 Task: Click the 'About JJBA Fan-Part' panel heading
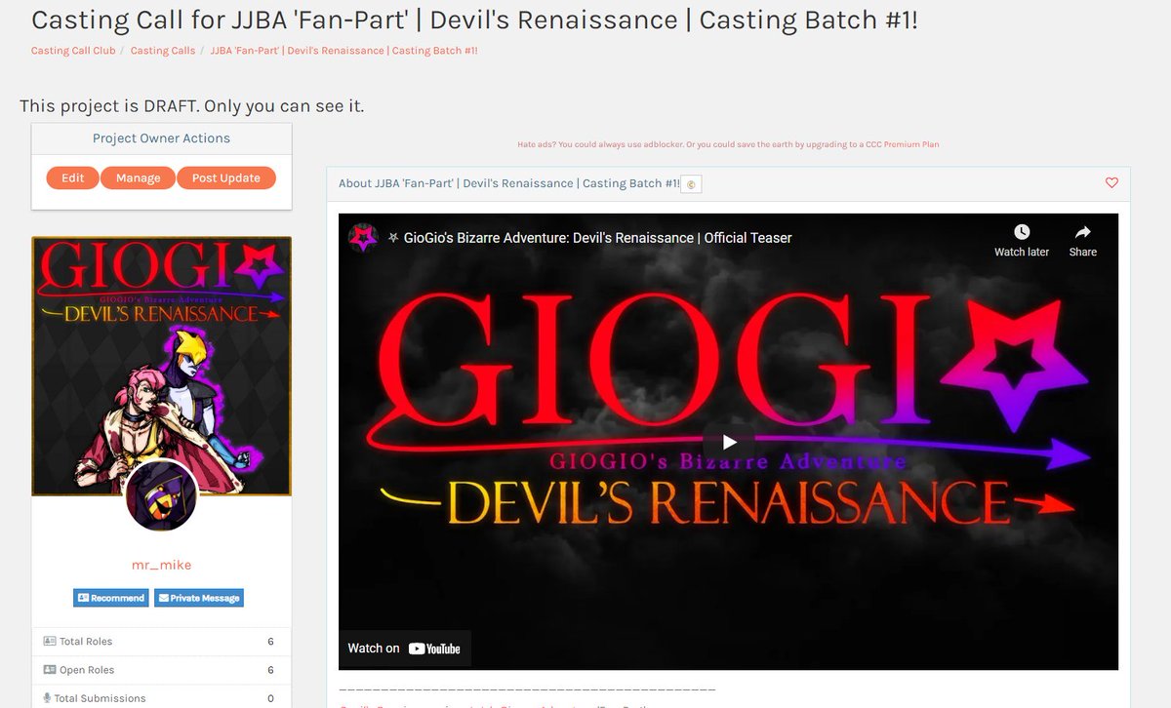point(508,183)
